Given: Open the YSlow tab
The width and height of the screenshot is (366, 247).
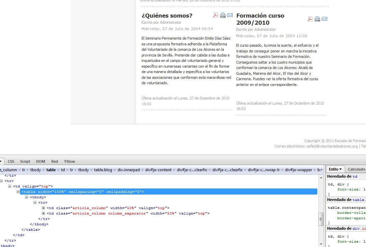Looking at the screenshot, I should tap(70, 161).
